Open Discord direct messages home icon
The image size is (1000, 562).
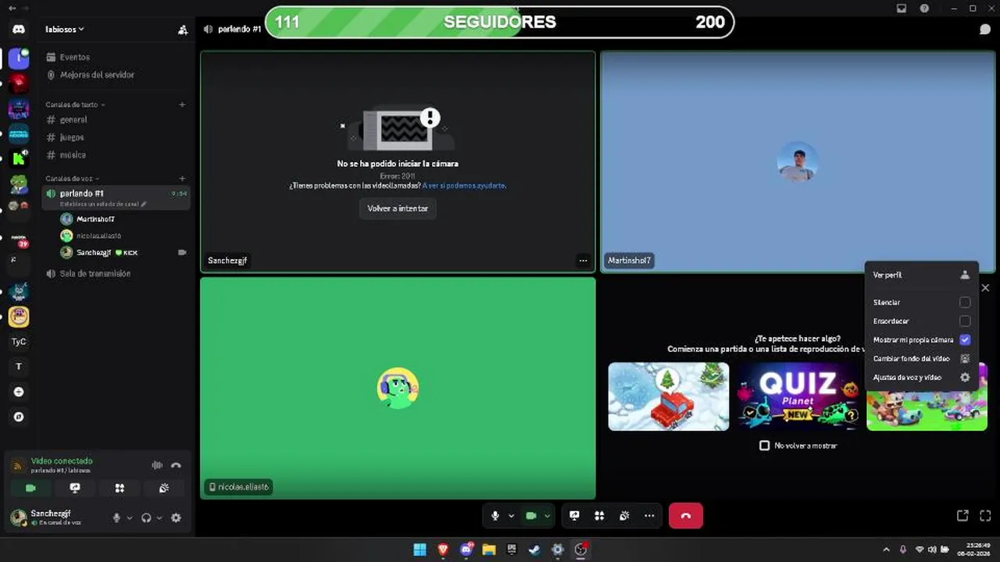pos(19,30)
